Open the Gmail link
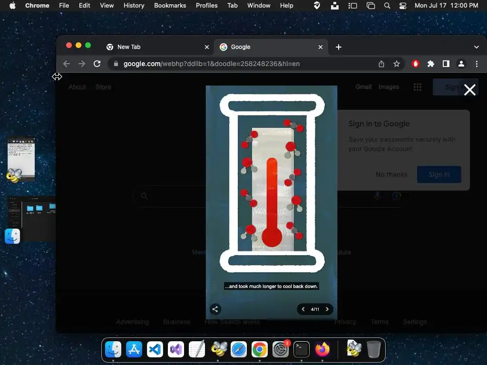Screen dimensions: 487x365 [363, 87]
